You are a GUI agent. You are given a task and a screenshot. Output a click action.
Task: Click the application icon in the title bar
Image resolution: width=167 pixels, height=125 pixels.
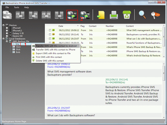pyautogui.click(x=4, y=3)
